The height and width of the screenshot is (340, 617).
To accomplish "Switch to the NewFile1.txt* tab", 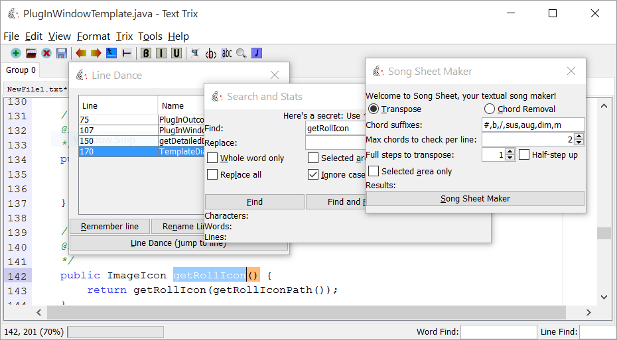I will click(37, 89).
